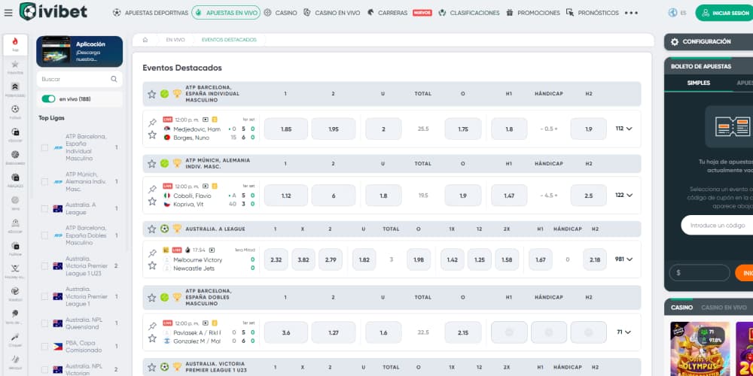Bet on Medjedovic win at 1.85
753x376 pixels.
(286, 129)
